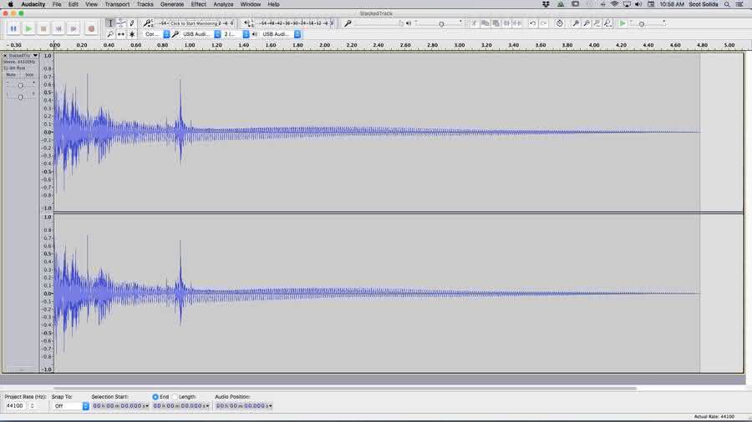752x422 pixels.
Task: Click the playback meter speaker icon
Action: tap(247, 23)
